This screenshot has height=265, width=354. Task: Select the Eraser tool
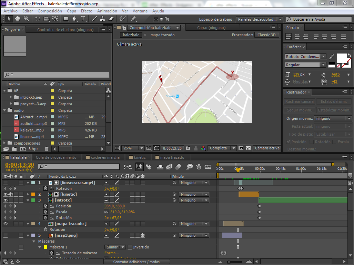click(111, 19)
